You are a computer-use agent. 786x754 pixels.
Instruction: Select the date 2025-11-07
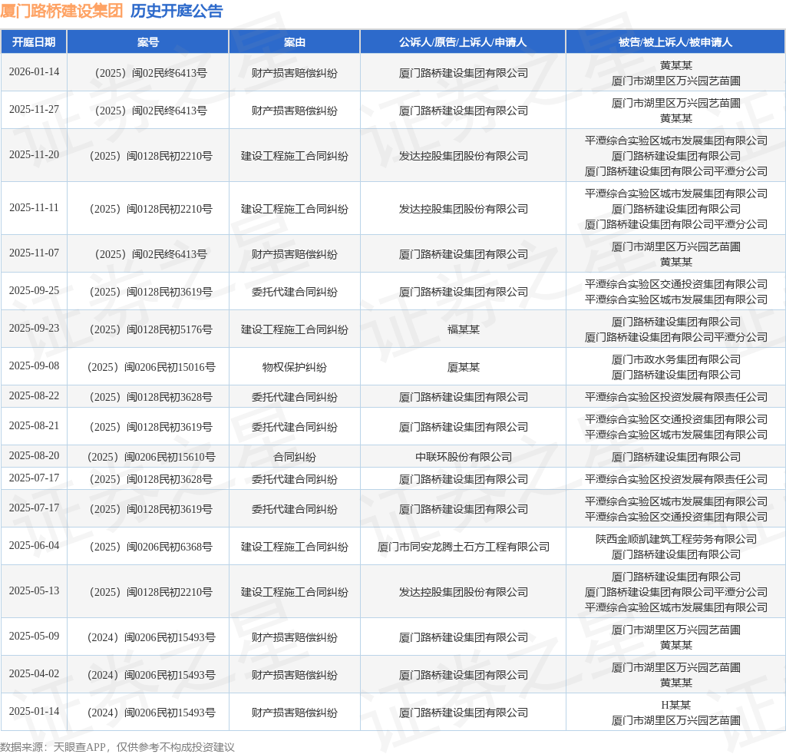34,253
